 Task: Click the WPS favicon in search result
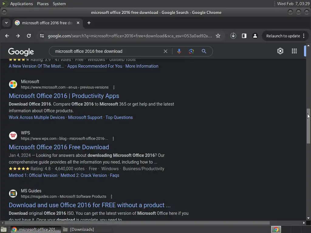click(x=13, y=136)
